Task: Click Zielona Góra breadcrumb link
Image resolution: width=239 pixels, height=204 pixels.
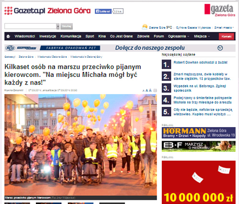Action: pos(26,57)
